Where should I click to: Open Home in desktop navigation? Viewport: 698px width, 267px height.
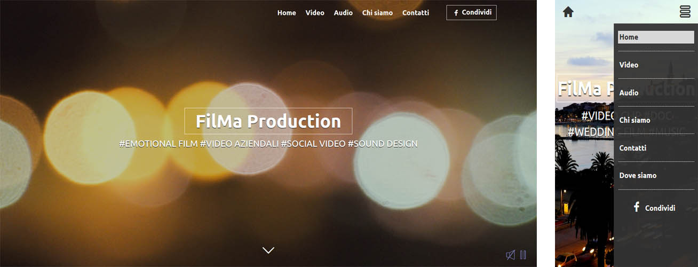pos(287,13)
